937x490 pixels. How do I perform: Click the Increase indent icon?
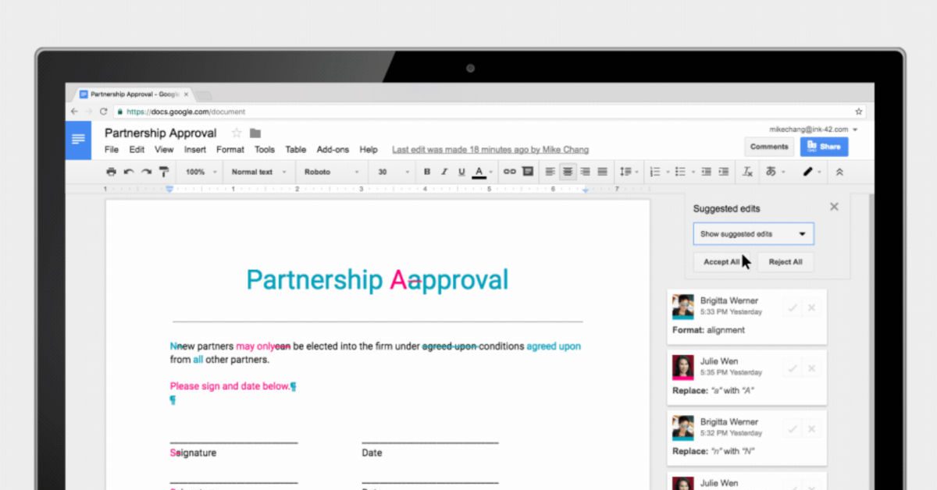[724, 172]
